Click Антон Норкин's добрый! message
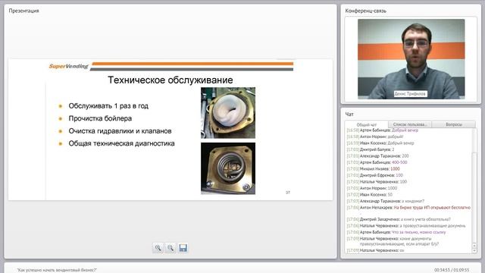Image resolution: width=485 pixels, height=273 pixels. pyautogui.click(x=375, y=136)
